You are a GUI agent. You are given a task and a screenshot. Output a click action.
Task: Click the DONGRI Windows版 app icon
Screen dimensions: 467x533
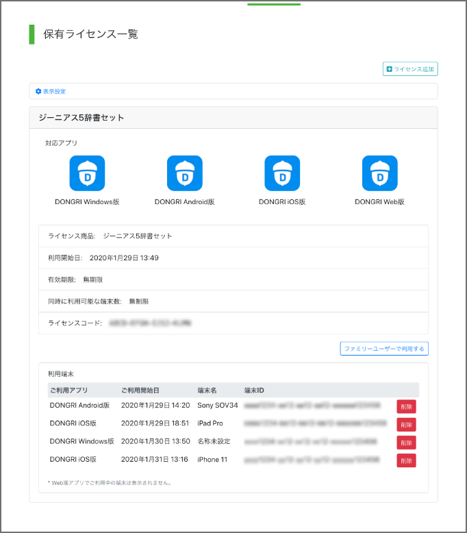click(87, 173)
